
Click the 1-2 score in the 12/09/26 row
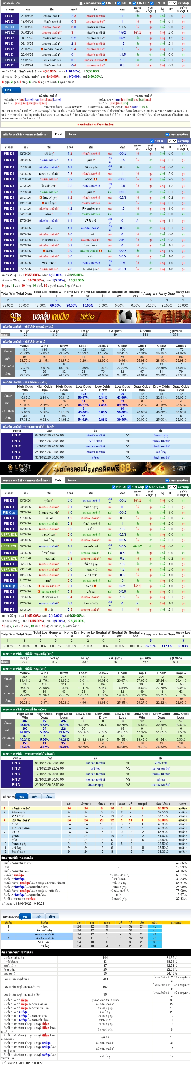pos(70,154)
